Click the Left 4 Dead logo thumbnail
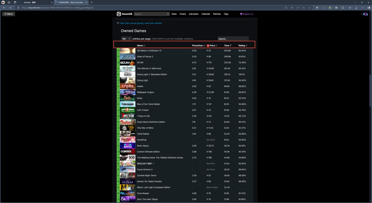The width and height of the screenshot is (372, 203). pyautogui.click(x=128, y=110)
